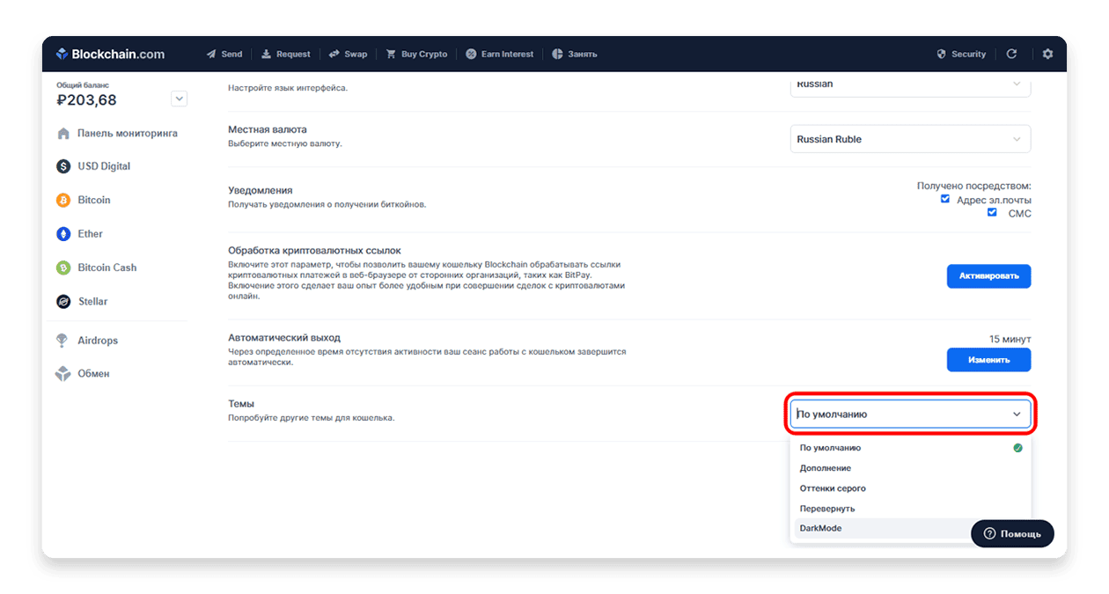Screen dimensions: 1109x594
Task: Open the По умолчанию themes dropdown
Action: [910, 414]
